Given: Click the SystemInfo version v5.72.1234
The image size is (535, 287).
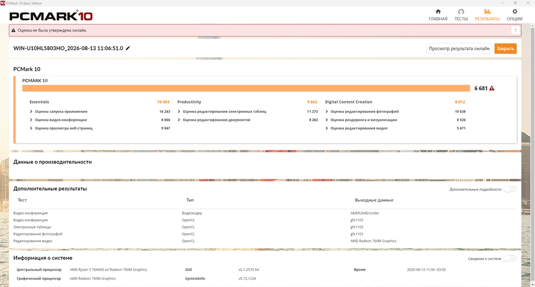Looking at the screenshot, I should [x=247, y=278].
